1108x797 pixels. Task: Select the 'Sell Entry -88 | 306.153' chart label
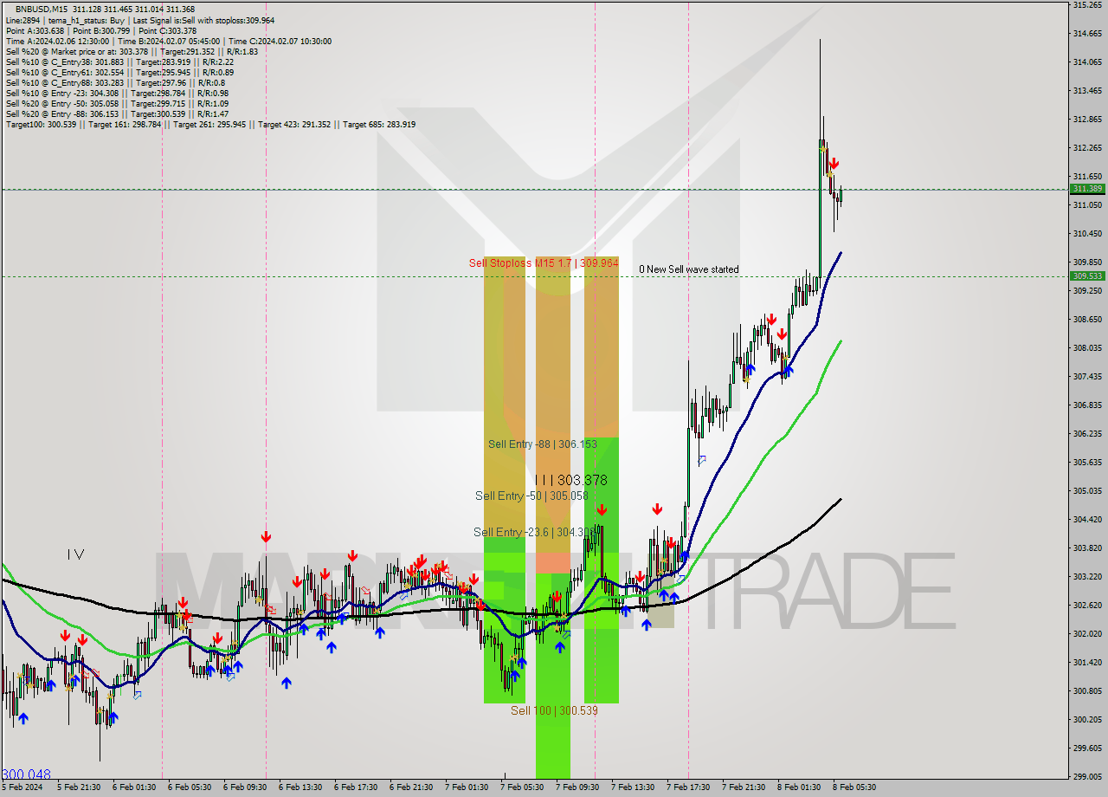(543, 444)
